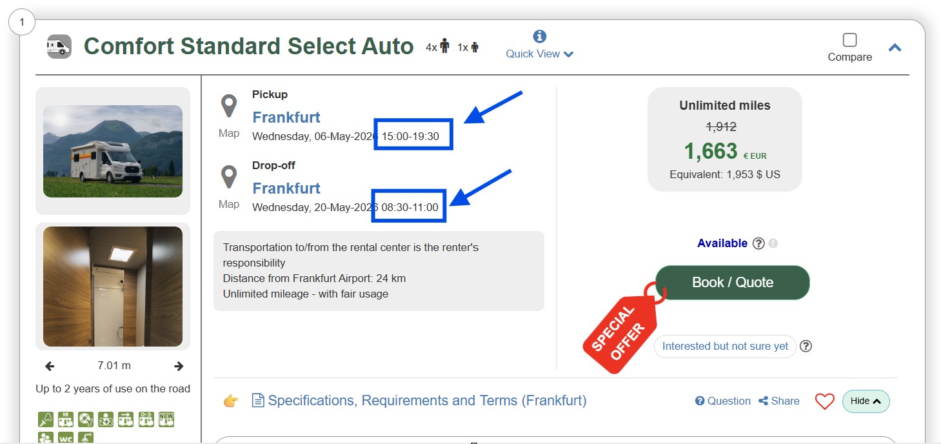This screenshot has height=444, width=941.
Task: Click the Hide toggle button
Action: click(866, 401)
